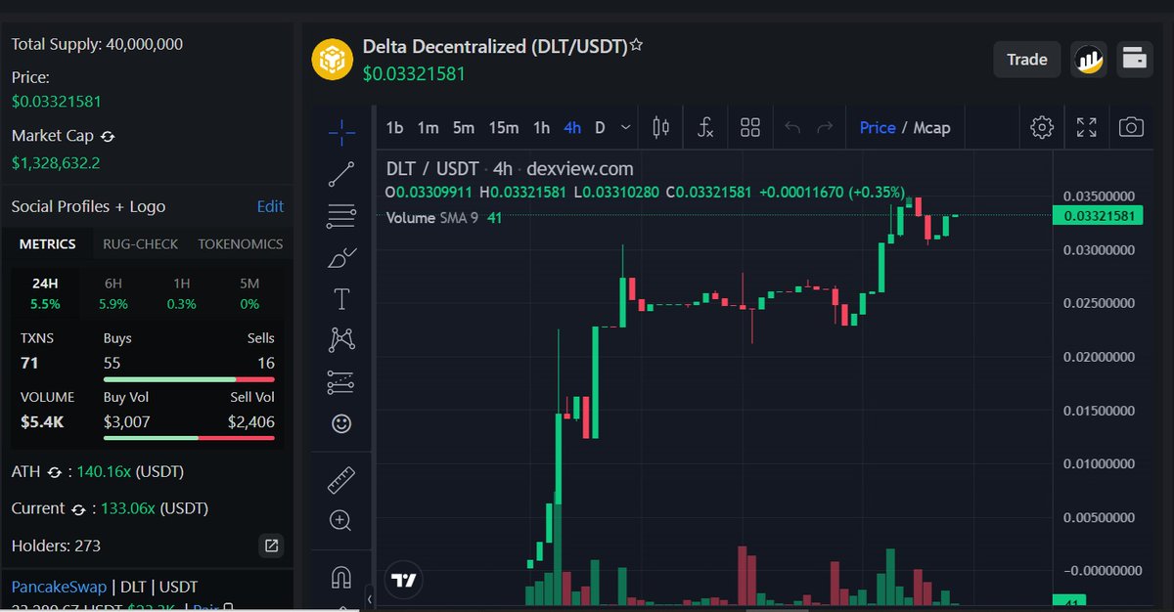Open holders list in external link
Viewport: 1174px width, 612px height.
tap(272, 546)
